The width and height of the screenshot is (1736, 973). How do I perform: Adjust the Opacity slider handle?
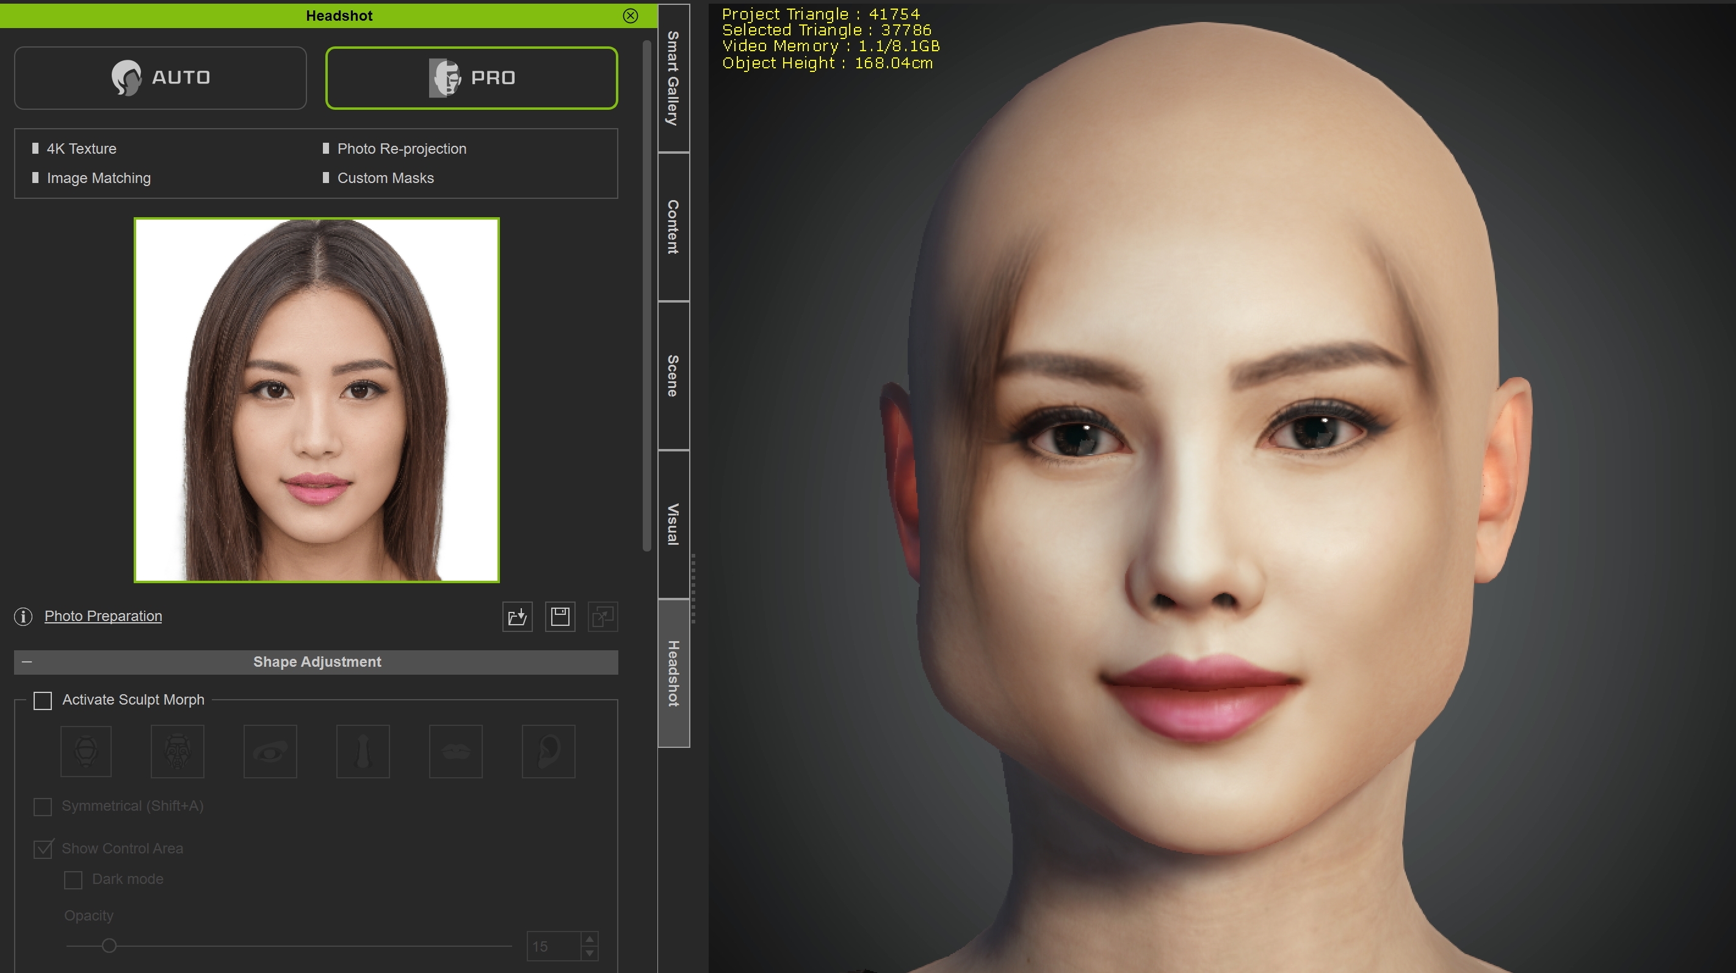pos(109,946)
